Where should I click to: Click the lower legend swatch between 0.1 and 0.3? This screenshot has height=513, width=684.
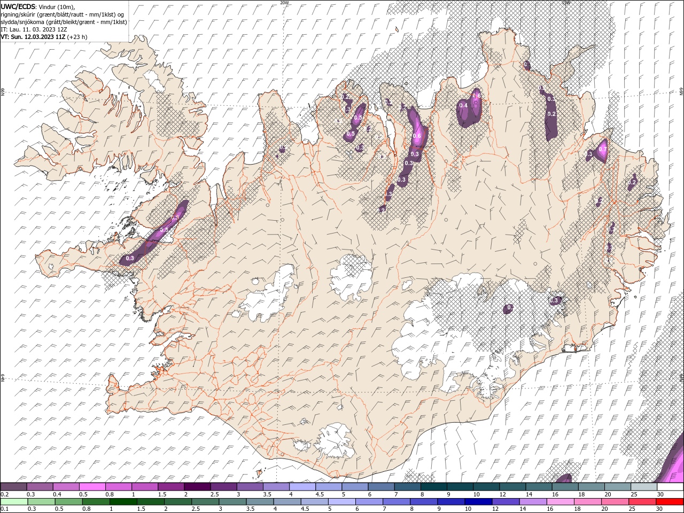coord(14,502)
